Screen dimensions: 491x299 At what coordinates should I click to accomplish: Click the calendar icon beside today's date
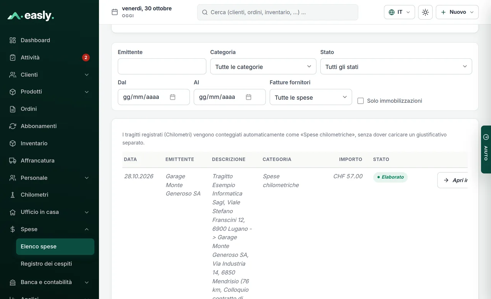tap(115, 12)
